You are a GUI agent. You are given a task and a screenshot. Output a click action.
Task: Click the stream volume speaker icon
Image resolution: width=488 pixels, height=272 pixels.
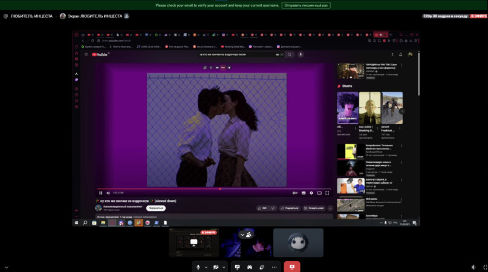click(x=473, y=267)
